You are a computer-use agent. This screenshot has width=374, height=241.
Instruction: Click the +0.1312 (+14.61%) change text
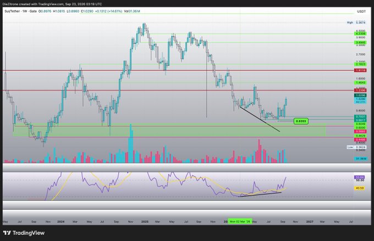tap(108, 11)
